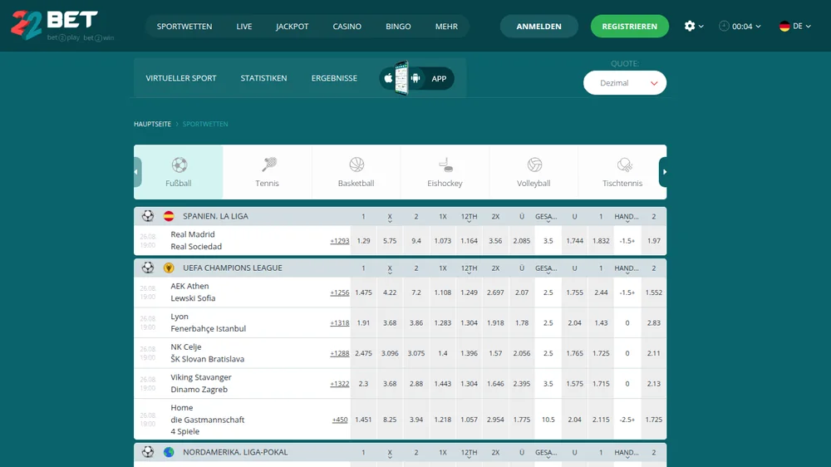Open +1293 more markets for Real Madrid

tap(340, 241)
